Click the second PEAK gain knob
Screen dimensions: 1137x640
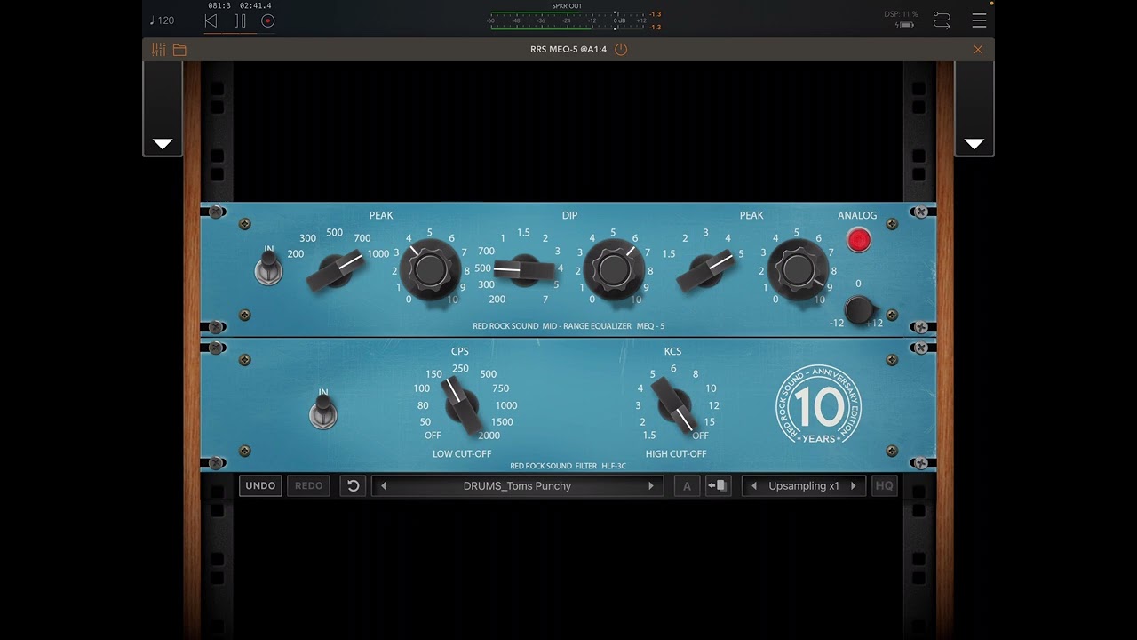click(799, 269)
